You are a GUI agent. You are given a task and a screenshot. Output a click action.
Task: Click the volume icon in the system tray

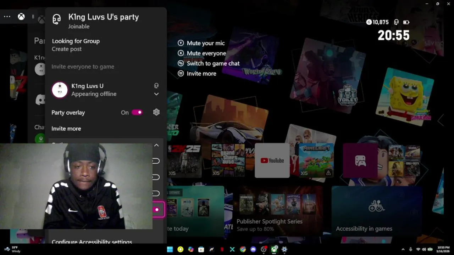click(423, 249)
